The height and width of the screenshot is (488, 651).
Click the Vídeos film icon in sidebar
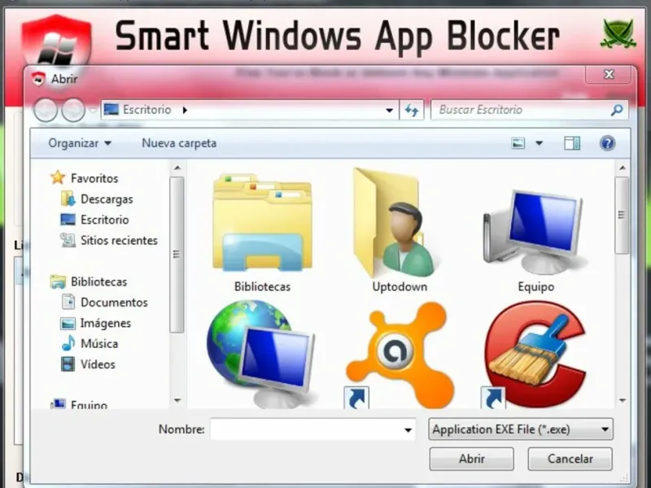click(x=68, y=364)
